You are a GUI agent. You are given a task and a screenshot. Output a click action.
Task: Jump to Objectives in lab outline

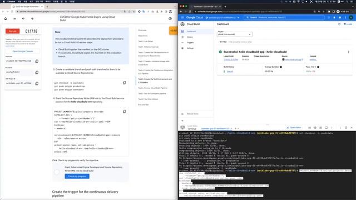(x=143, y=36)
